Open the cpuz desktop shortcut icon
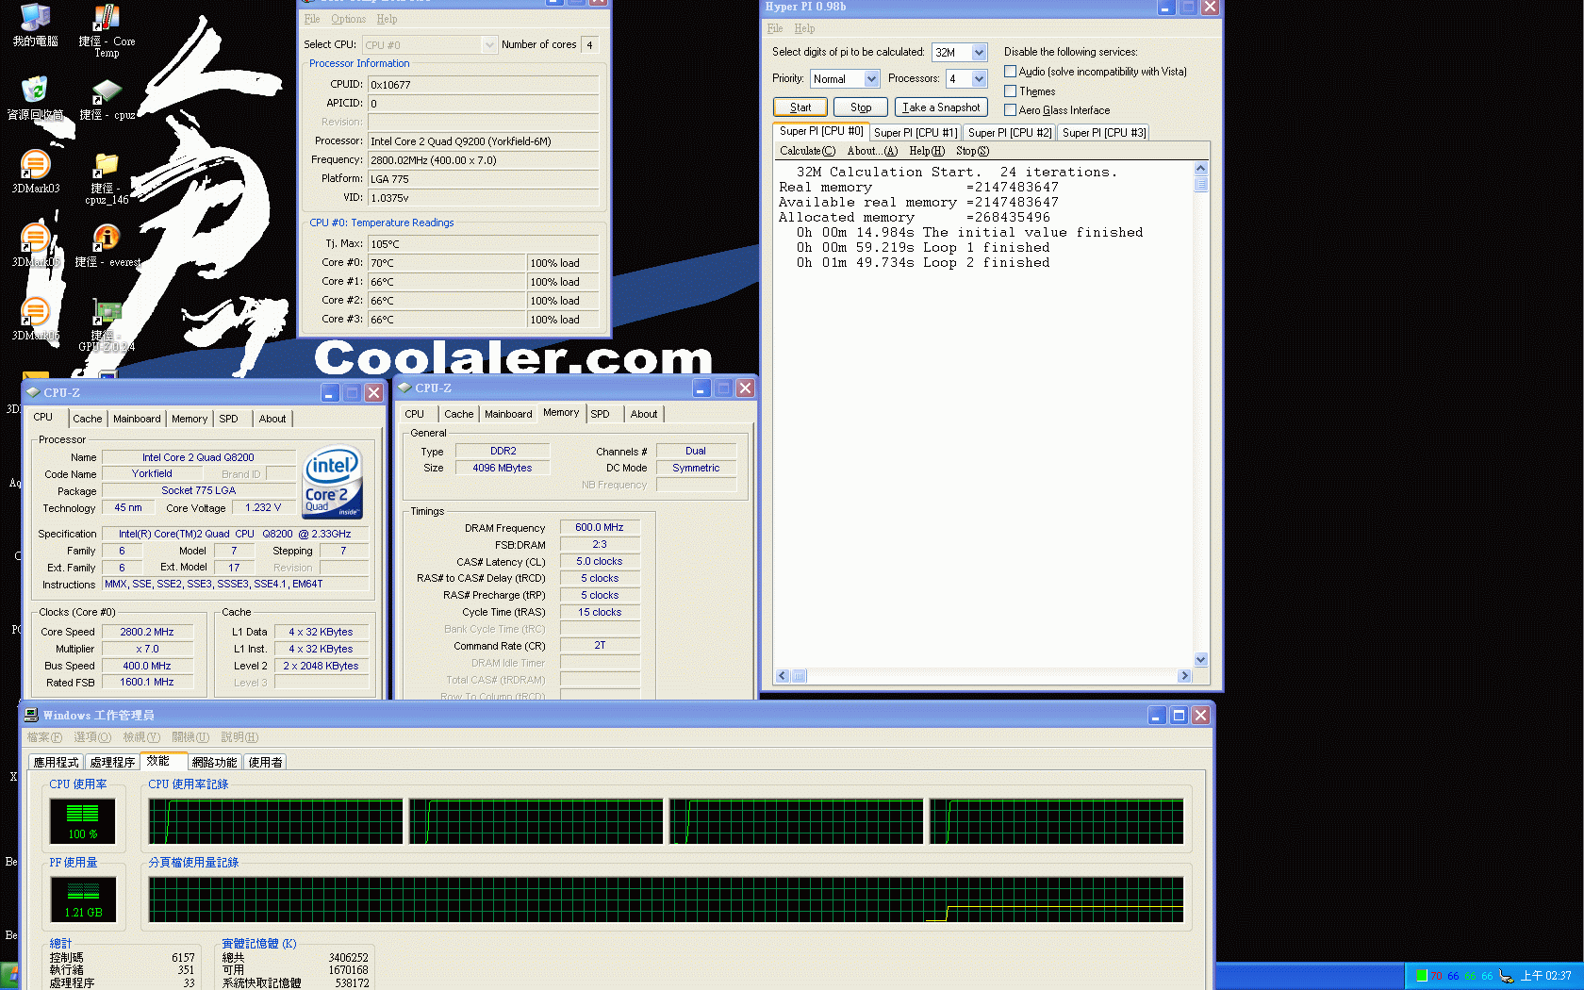 pos(107,93)
